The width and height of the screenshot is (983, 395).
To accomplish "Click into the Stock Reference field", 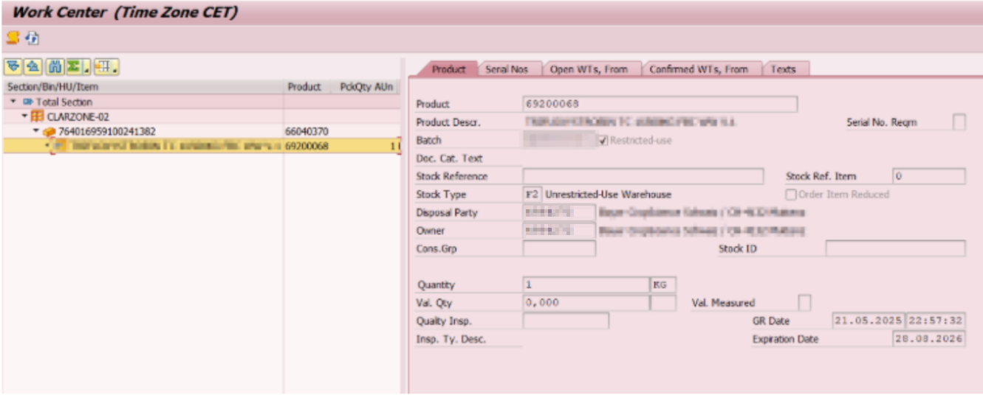I will coord(643,176).
